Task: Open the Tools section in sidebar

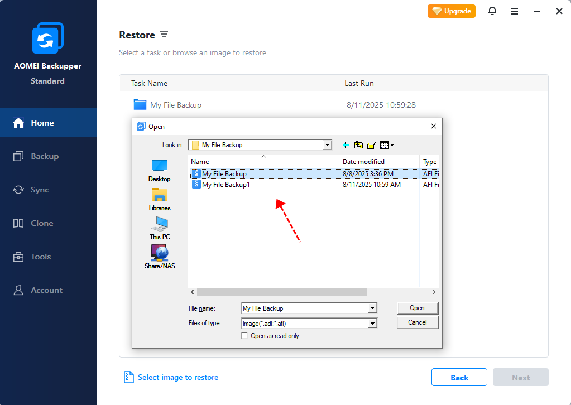Action: [x=48, y=257]
